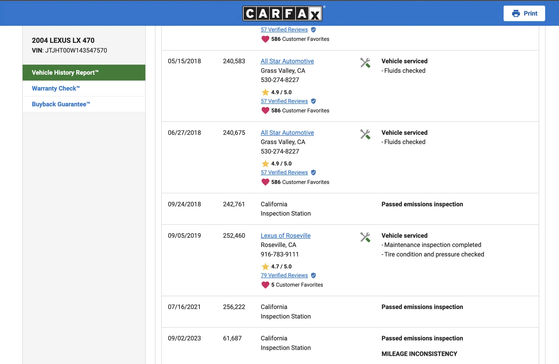Click 'Tire condition and pressure checked' note
The height and width of the screenshot is (364, 559).
pos(434,254)
